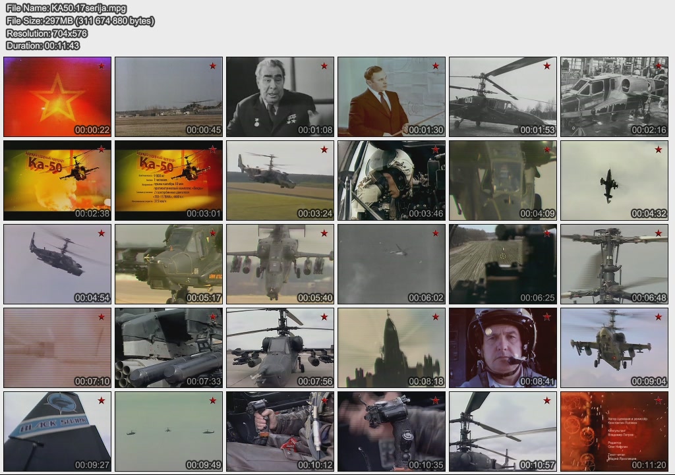The image size is (675, 475).
Task: Choose the distant helicopter silhouette at 00:04:32
Action: point(614,180)
